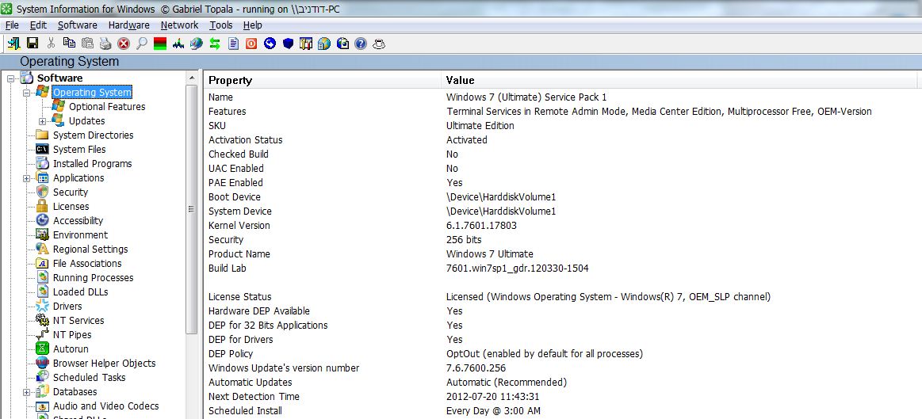Click the blue circular arrow icon
Screen dimensions: 922x419
click(x=270, y=44)
